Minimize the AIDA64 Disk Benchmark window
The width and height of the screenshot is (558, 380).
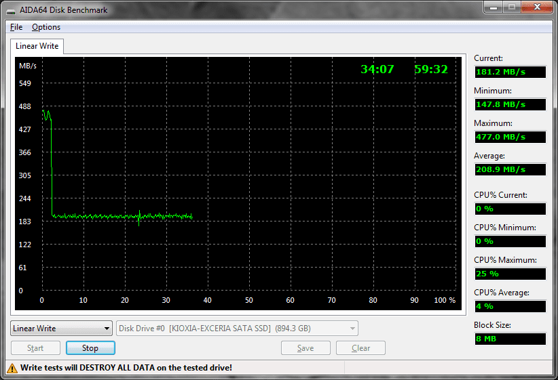tap(494, 7)
